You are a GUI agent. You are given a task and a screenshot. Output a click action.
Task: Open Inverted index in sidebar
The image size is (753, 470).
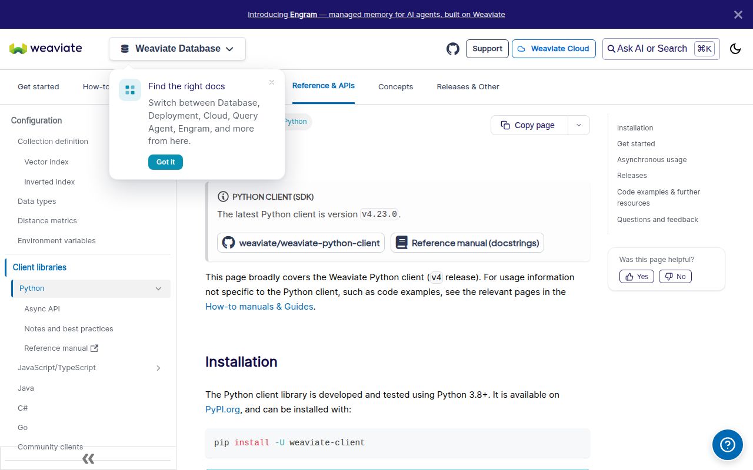pyautogui.click(x=49, y=182)
